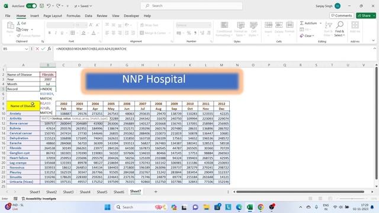Click the Insert Function fx icon
Viewport: 379px width, 213px height.
[49, 49]
